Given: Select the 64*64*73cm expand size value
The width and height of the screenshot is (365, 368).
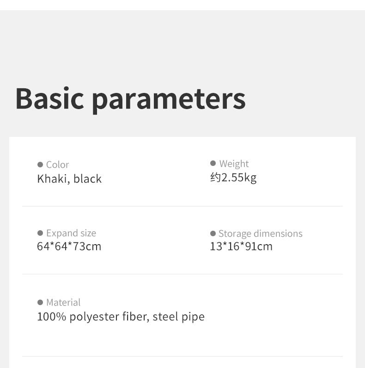Looking at the screenshot, I should coord(69,246).
